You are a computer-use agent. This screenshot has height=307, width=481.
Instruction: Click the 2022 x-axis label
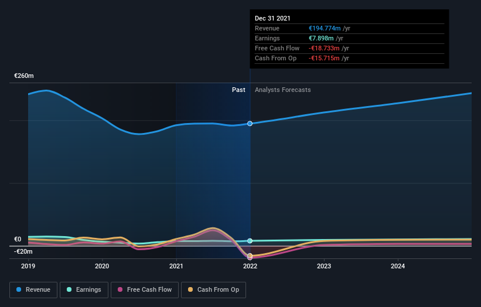point(250,266)
